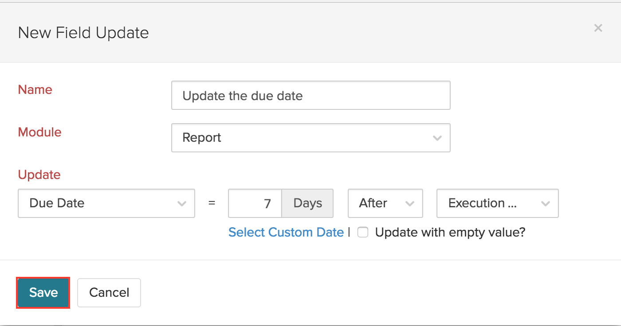
Task: Expand the Execution reference date dropdown
Action: tap(497, 203)
